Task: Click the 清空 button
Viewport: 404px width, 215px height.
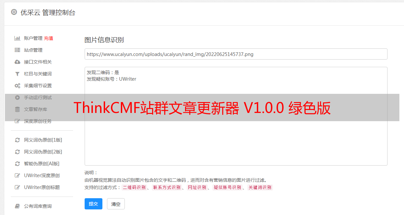Action: point(116,204)
